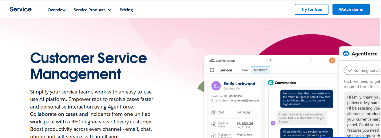
Task: Open the Overview nav link
Action: (56, 10)
